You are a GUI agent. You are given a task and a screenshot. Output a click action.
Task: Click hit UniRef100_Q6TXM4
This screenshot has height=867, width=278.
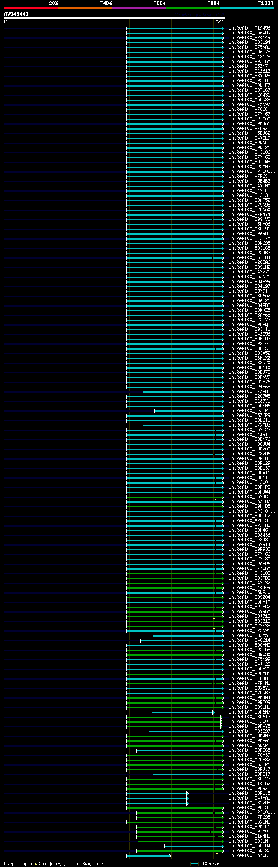(x=249, y=257)
